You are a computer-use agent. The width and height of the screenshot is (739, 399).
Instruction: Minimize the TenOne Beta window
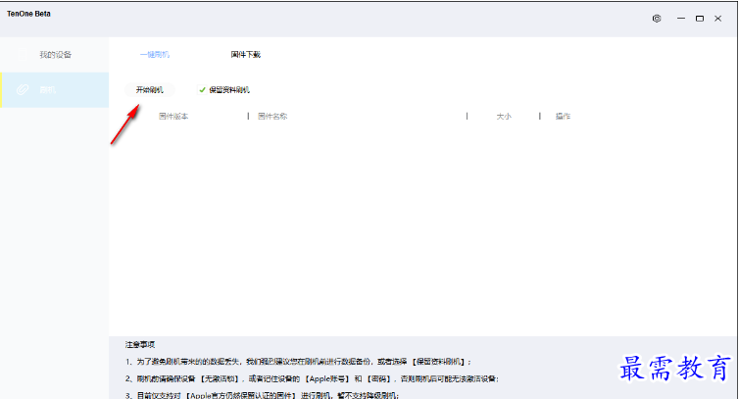(681, 19)
